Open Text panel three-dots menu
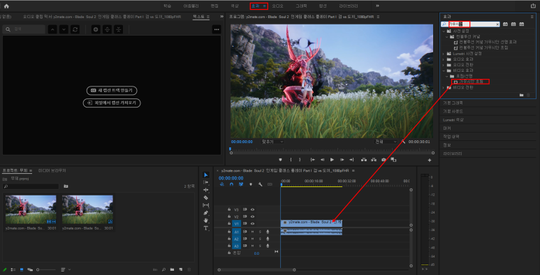 tap(217, 29)
